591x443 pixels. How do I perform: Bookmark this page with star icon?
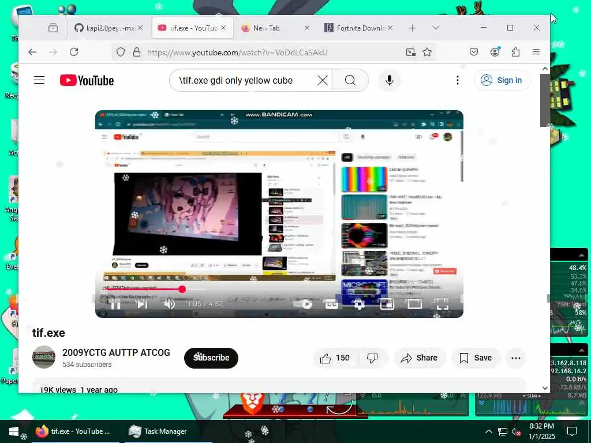[x=427, y=52]
